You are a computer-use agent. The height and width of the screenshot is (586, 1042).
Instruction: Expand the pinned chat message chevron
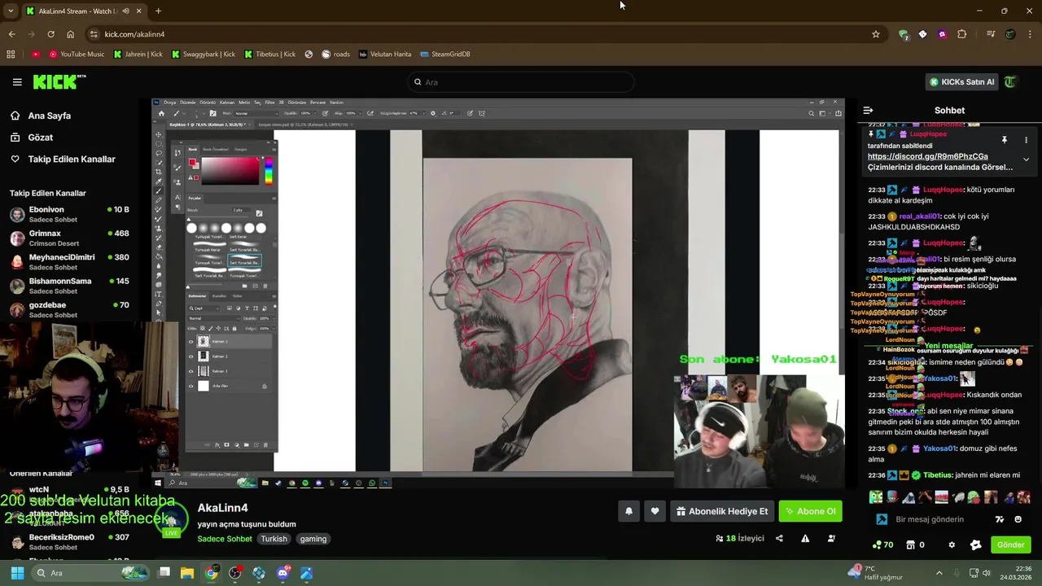(x=1026, y=160)
